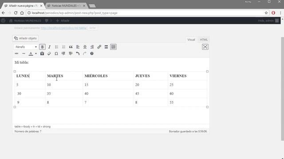Screen dimensions: 284x159
Task: Insert or edit a link
Action: 99,47
